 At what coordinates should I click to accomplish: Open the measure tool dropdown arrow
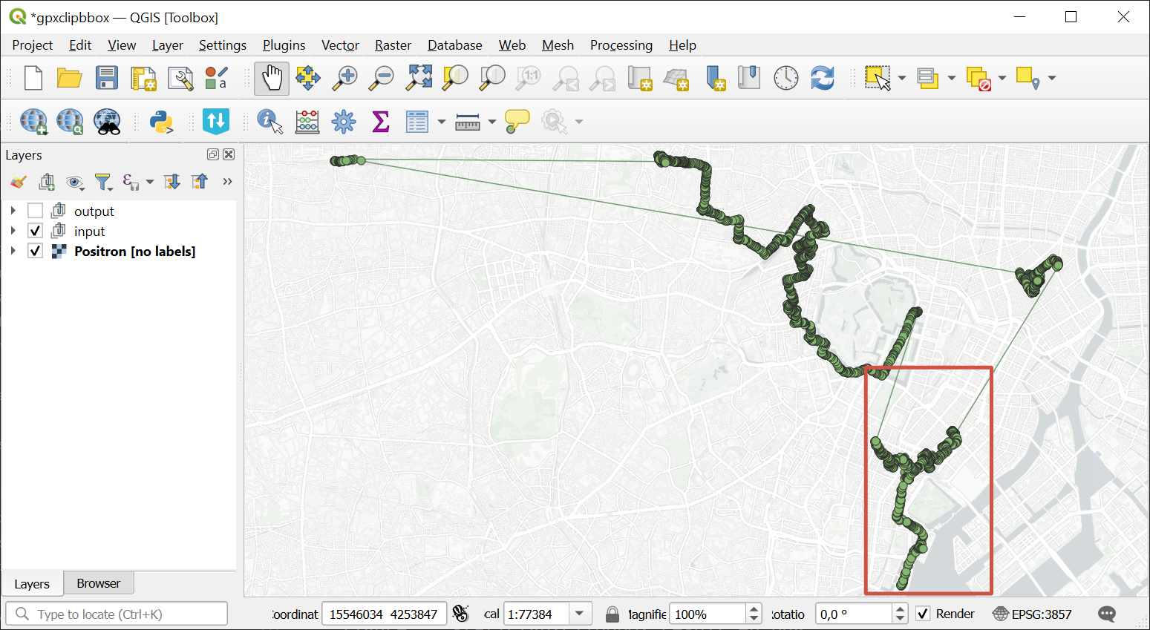click(x=491, y=122)
